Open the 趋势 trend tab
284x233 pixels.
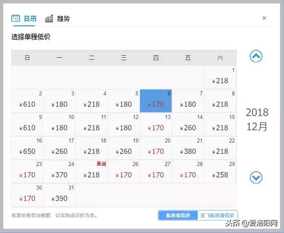point(57,19)
